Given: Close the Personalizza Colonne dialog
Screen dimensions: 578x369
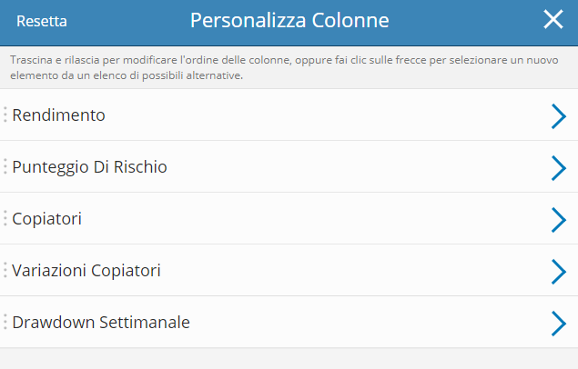Looking at the screenshot, I should pyautogui.click(x=553, y=20).
